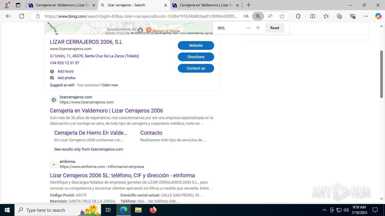385x216 pixels.
Task: Open address C/ Unión, 11 link
Action: [x=94, y=56]
